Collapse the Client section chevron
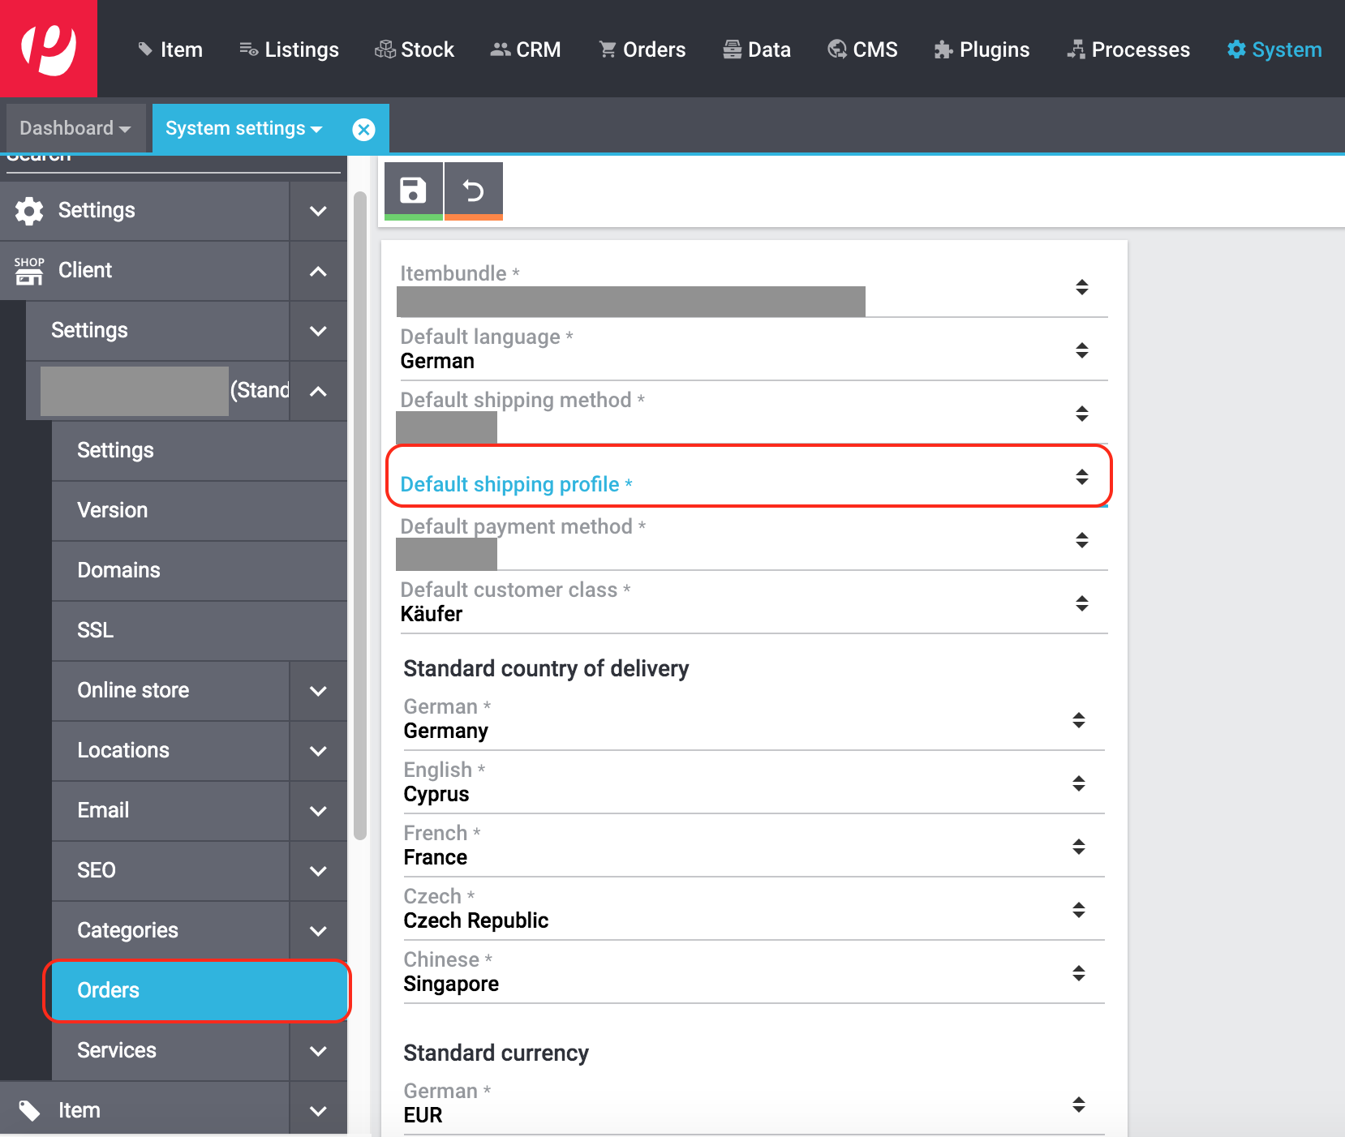This screenshot has width=1345, height=1137. coord(318,271)
